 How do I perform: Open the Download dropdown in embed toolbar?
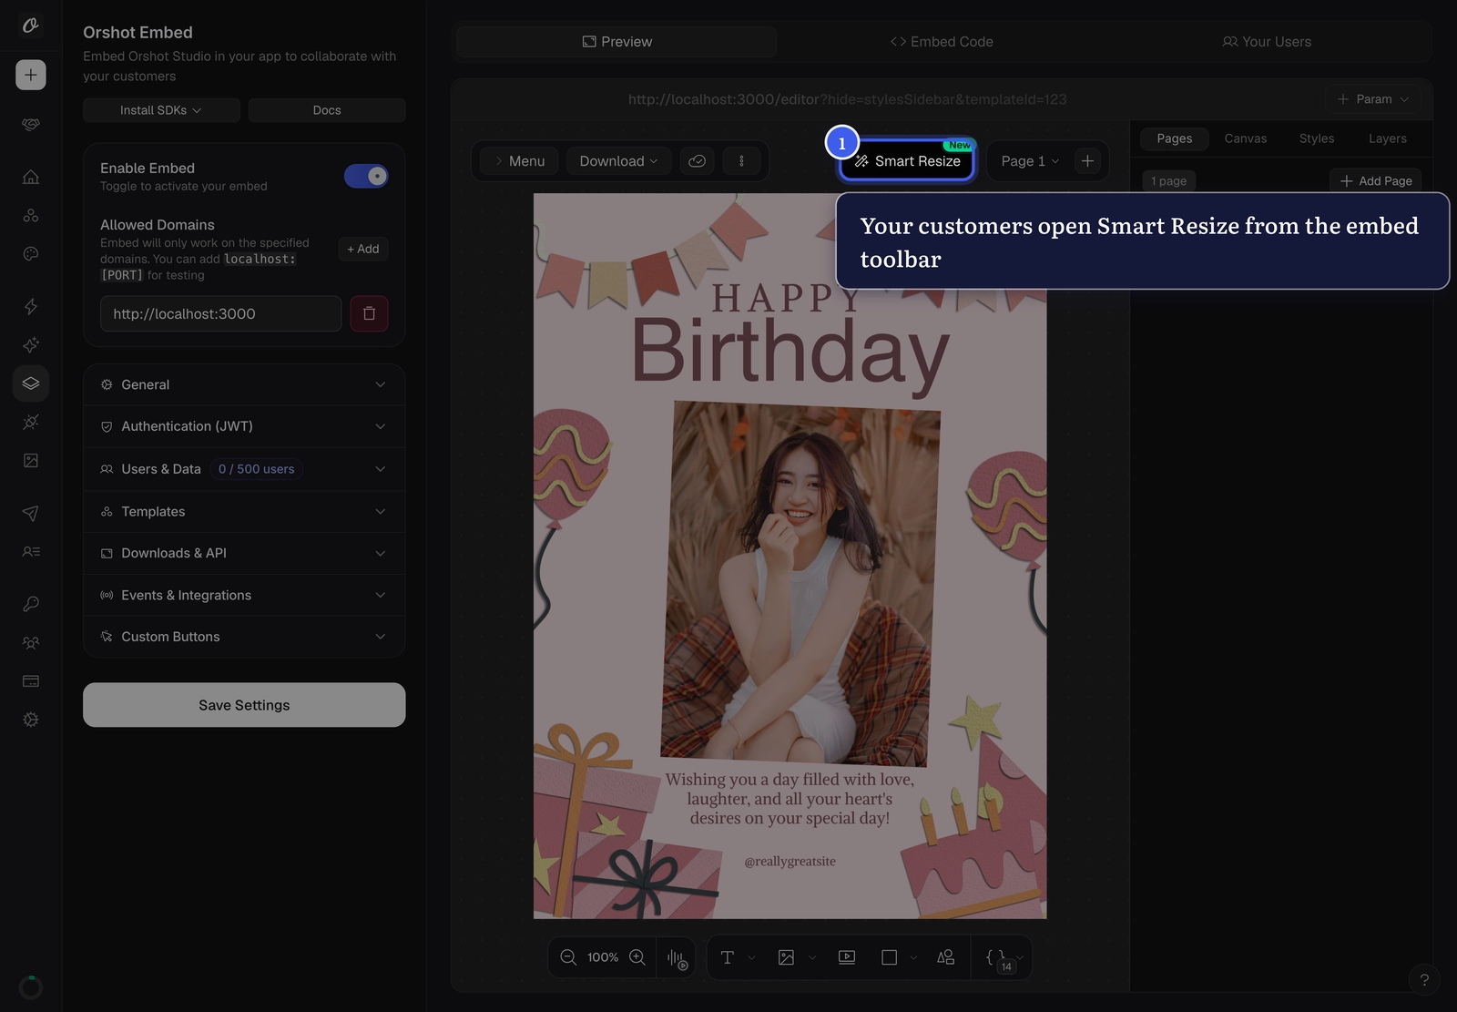click(x=618, y=161)
